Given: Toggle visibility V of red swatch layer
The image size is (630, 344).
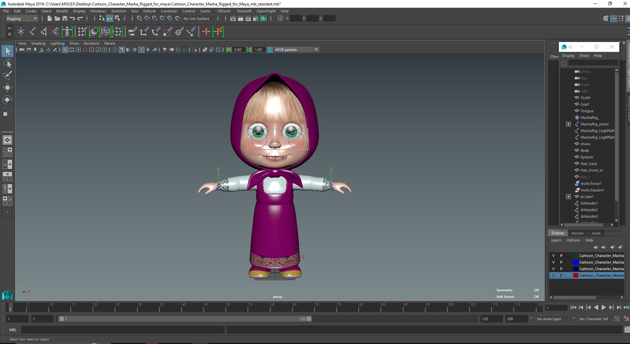Looking at the screenshot, I should [x=554, y=275].
